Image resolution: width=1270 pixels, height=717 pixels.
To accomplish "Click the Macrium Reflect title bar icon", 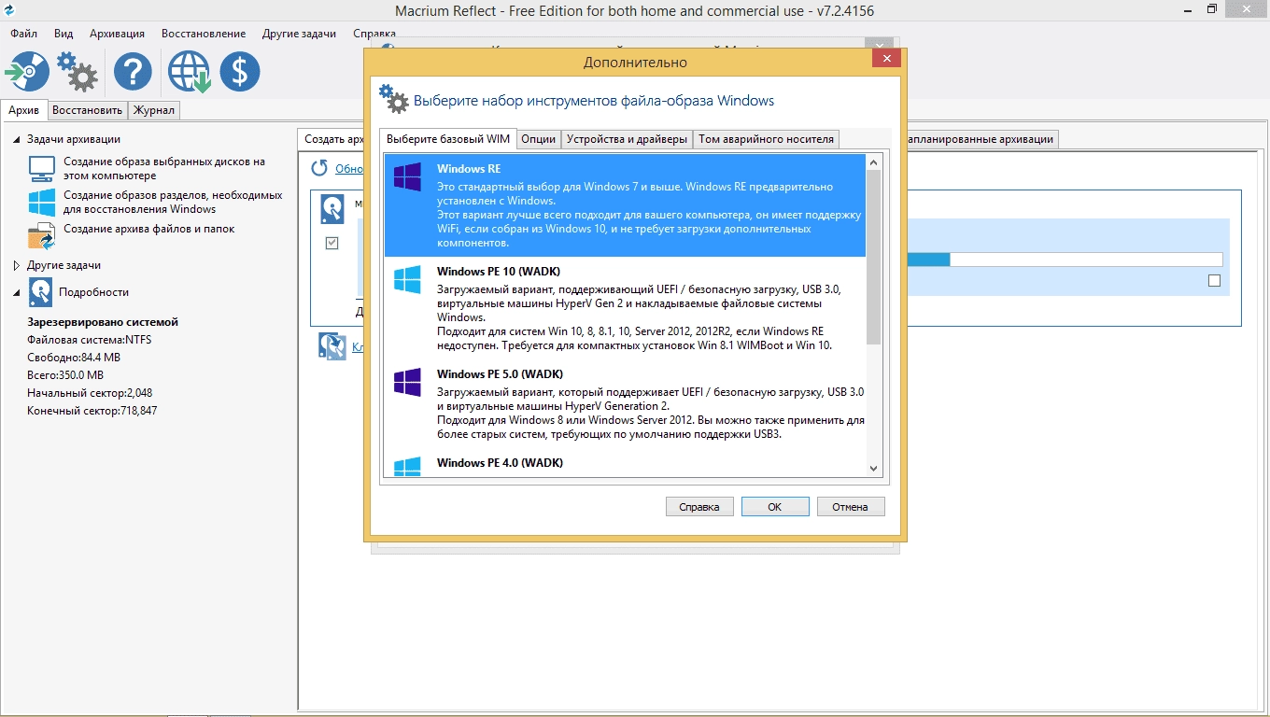I will point(10,10).
